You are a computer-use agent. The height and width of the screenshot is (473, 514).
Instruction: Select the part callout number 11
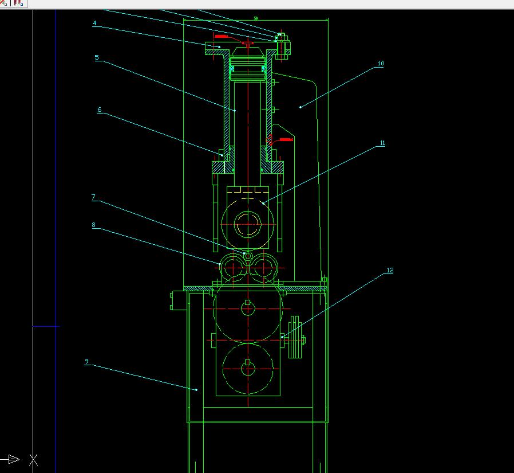coord(382,143)
